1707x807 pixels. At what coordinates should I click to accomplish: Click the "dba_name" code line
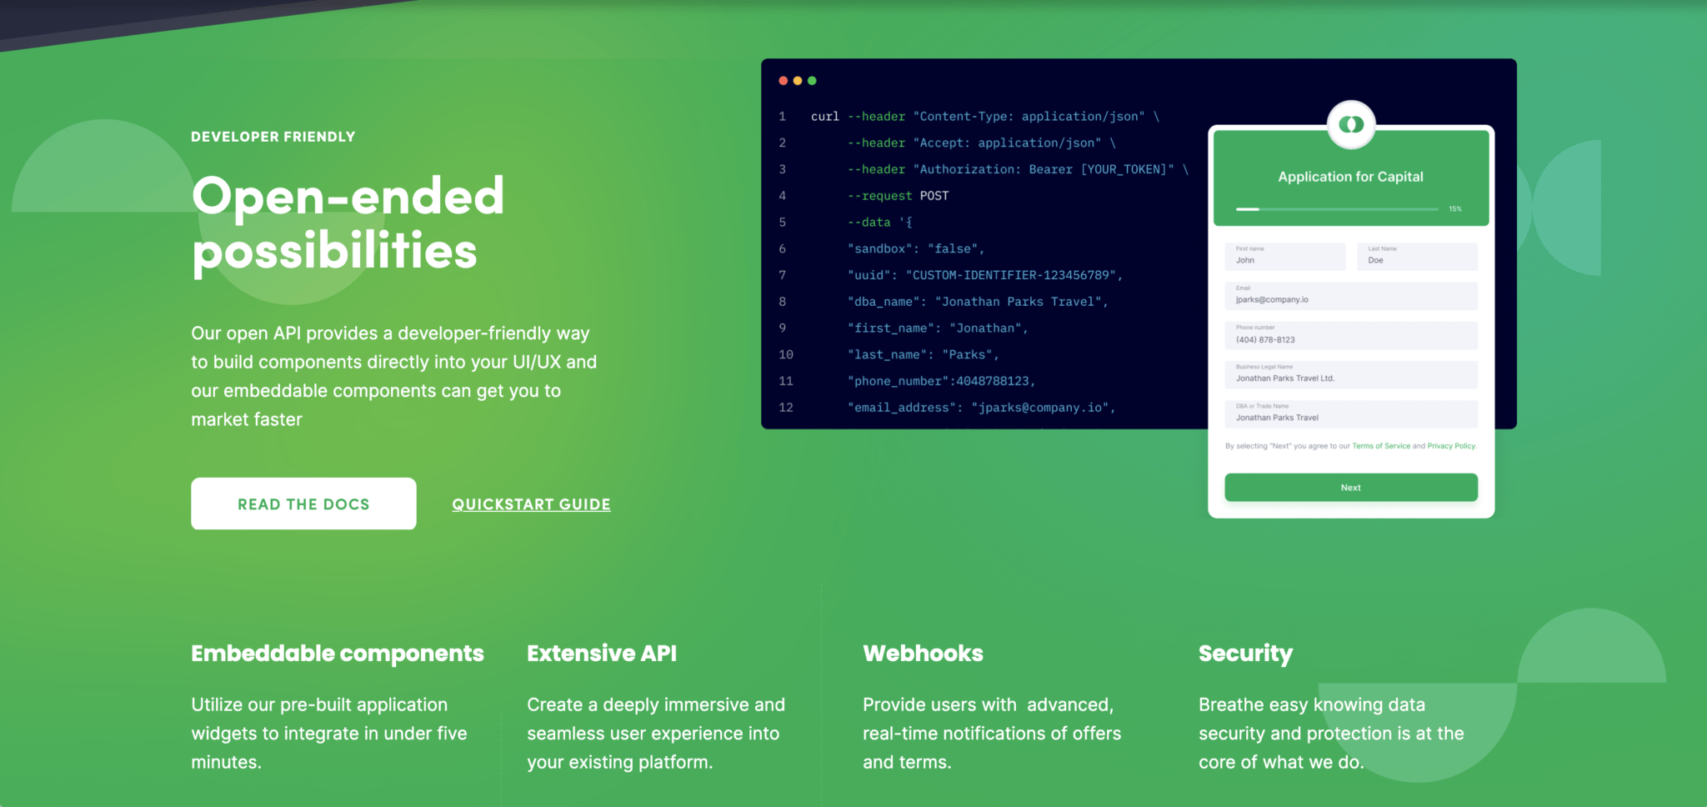[x=978, y=302]
